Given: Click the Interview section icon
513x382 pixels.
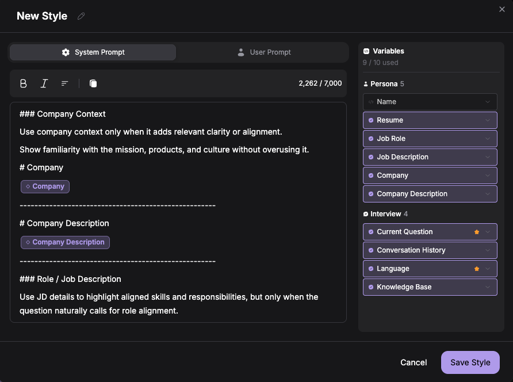Looking at the screenshot, I should click(365, 213).
